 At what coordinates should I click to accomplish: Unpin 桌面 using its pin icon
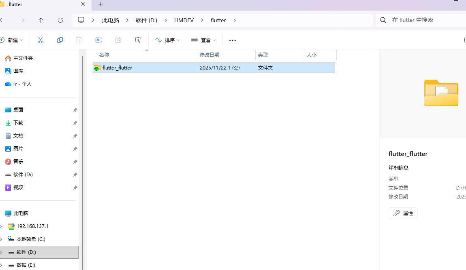tap(75, 110)
